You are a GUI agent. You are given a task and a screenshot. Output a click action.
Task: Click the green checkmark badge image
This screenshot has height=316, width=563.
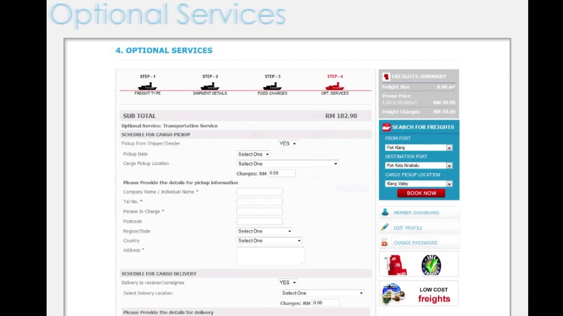coord(431,265)
